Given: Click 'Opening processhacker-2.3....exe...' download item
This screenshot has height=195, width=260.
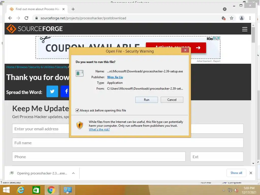Looking at the screenshot, I should 42,173.
